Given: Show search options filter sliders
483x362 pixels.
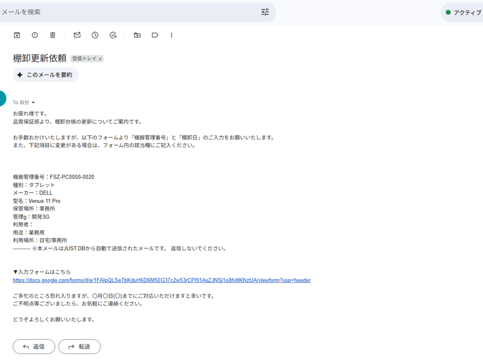Looking at the screenshot, I should (x=265, y=12).
